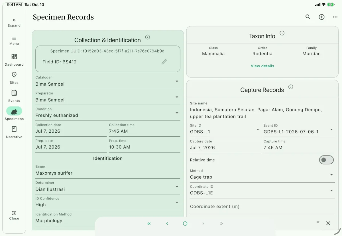Click the View details link

click(262, 66)
